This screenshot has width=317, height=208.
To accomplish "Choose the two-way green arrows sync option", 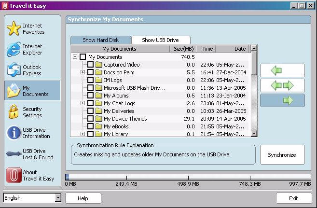I will pos(282,85).
